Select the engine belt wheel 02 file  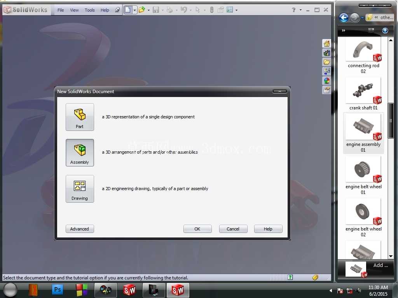[363, 218]
